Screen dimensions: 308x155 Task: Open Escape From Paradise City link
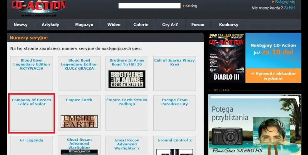175,102
